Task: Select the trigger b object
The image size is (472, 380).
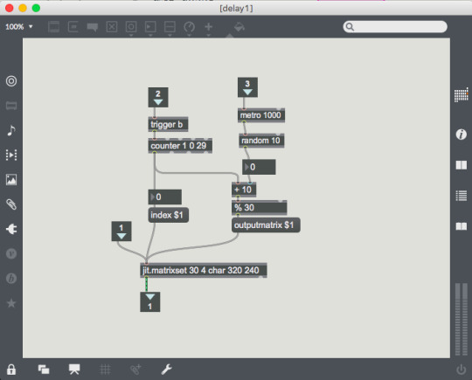Action: click(x=168, y=124)
